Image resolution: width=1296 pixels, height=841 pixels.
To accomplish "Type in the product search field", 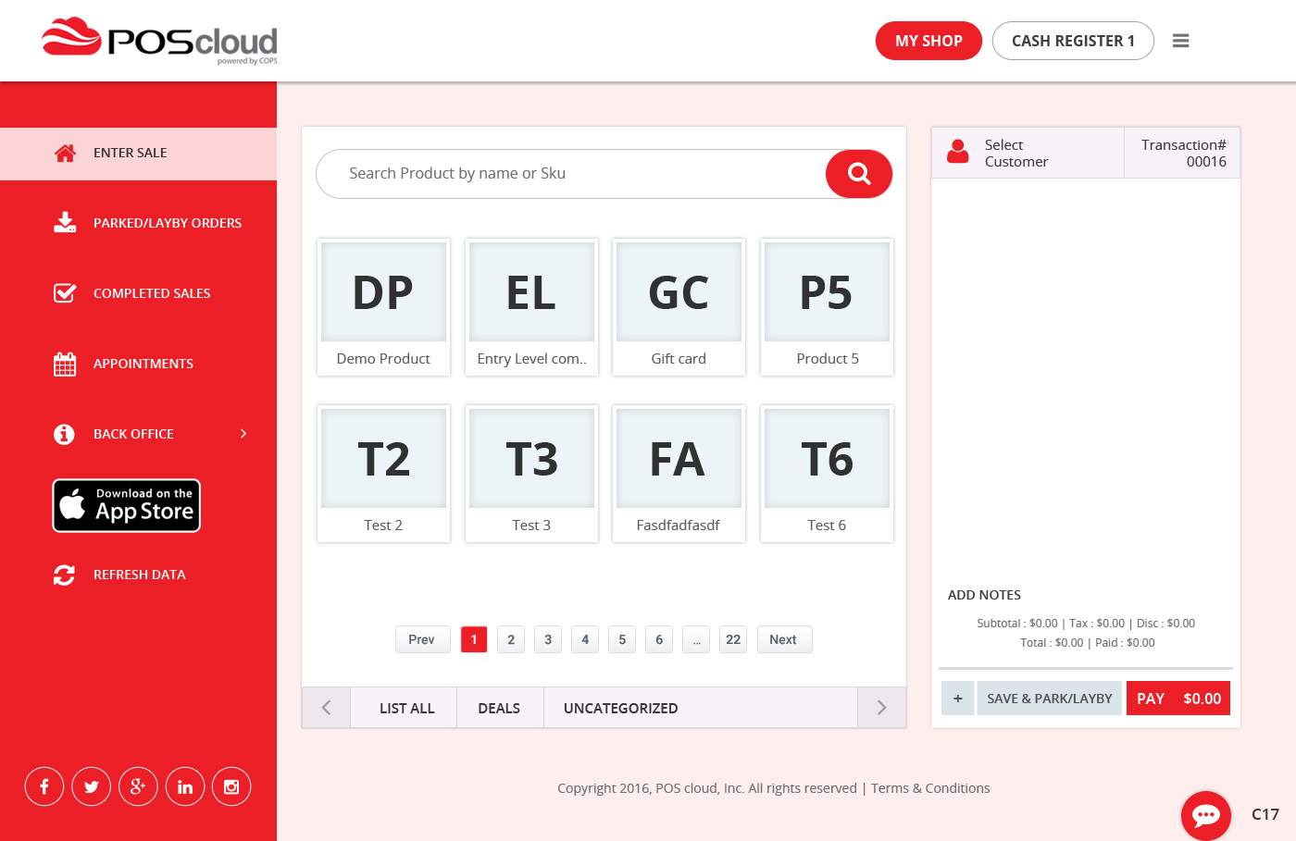I will [x=574, y=174].
